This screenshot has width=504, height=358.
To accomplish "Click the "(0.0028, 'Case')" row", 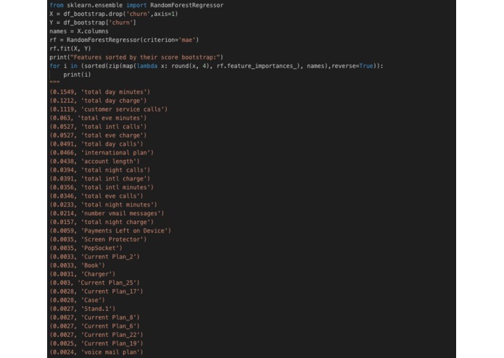I will point(77,300).
